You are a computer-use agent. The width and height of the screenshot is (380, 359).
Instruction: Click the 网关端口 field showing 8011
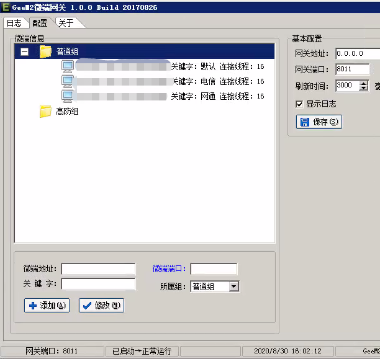352,69
